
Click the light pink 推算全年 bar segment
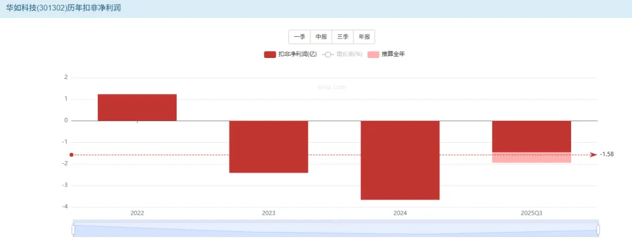(531, 157)
